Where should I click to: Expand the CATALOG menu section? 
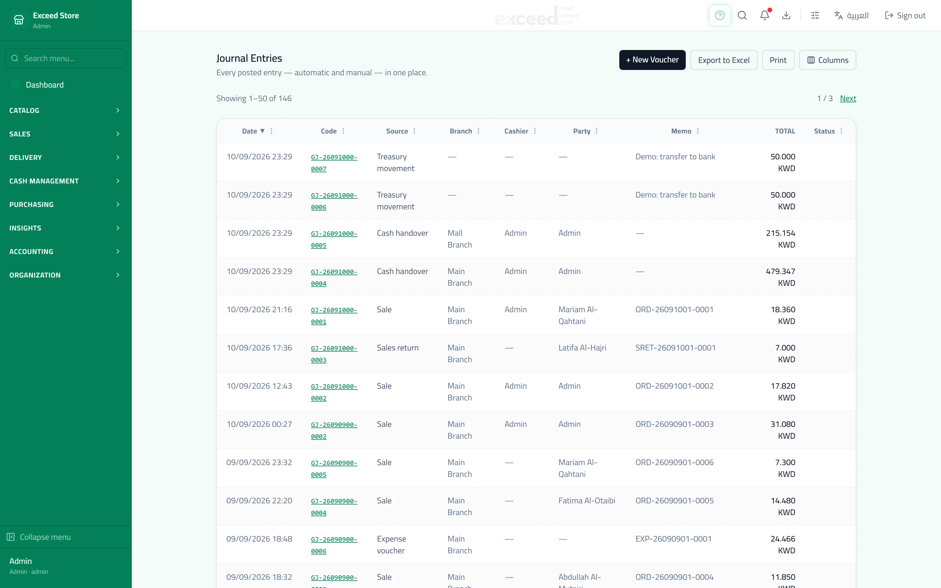(65, 111)
